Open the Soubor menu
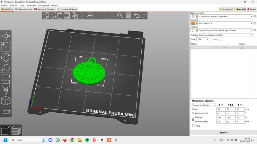This screenshot has width=257, height=144. click(x=4, y=5)
